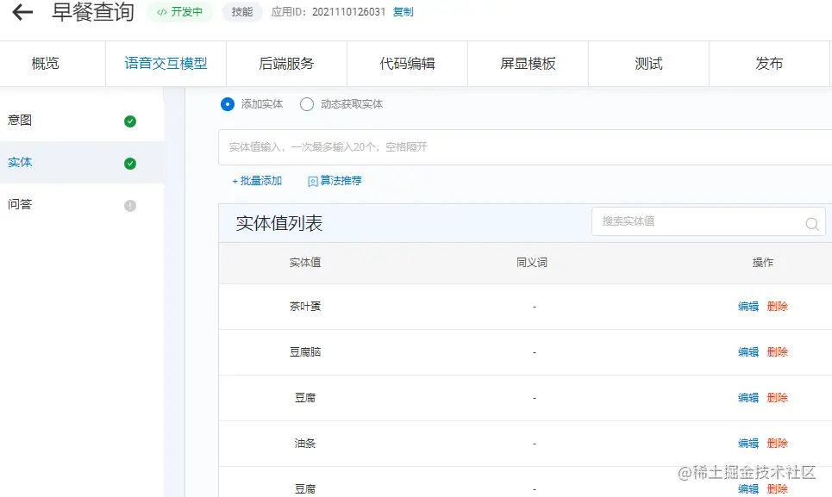Viewport: 832px width, 497px height.
Task: Open the 屏显模板 tab
Action: coord(528,64)
